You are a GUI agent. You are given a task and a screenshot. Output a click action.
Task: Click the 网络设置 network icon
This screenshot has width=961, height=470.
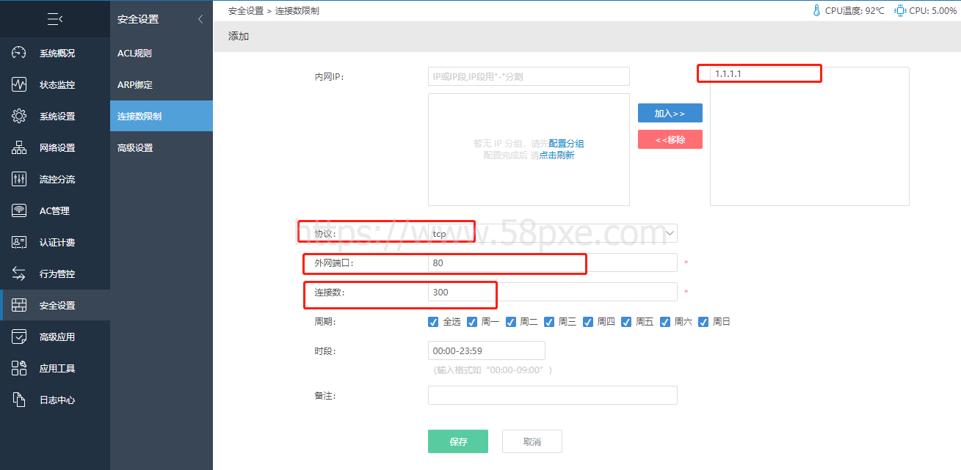coord(19,147)
